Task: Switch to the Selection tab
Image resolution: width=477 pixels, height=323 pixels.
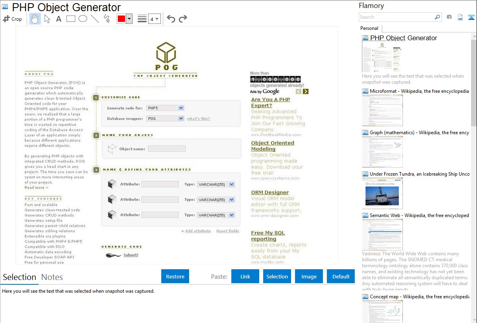Action: (x=20, y=277)
